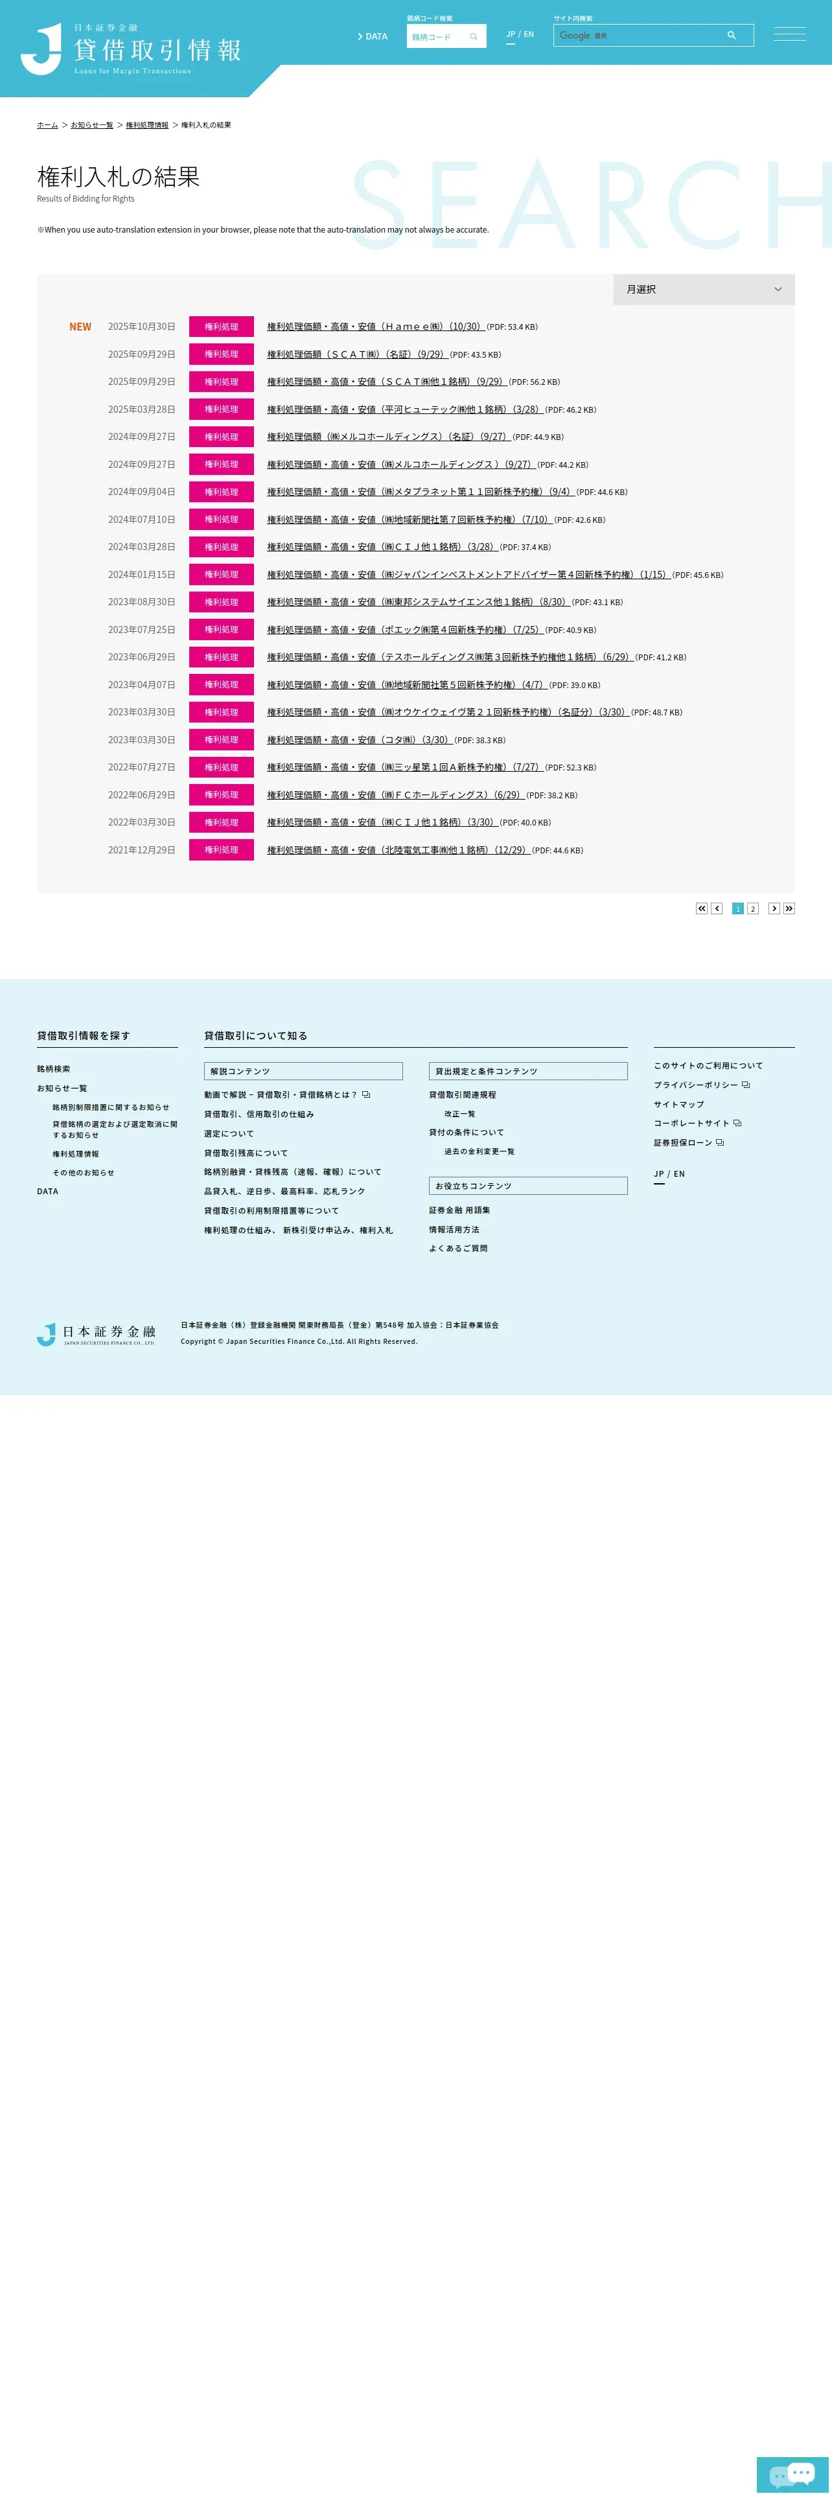Open the サイトマップ footer link
This screenshot has width=832, height=2496.
point(679,1105)
